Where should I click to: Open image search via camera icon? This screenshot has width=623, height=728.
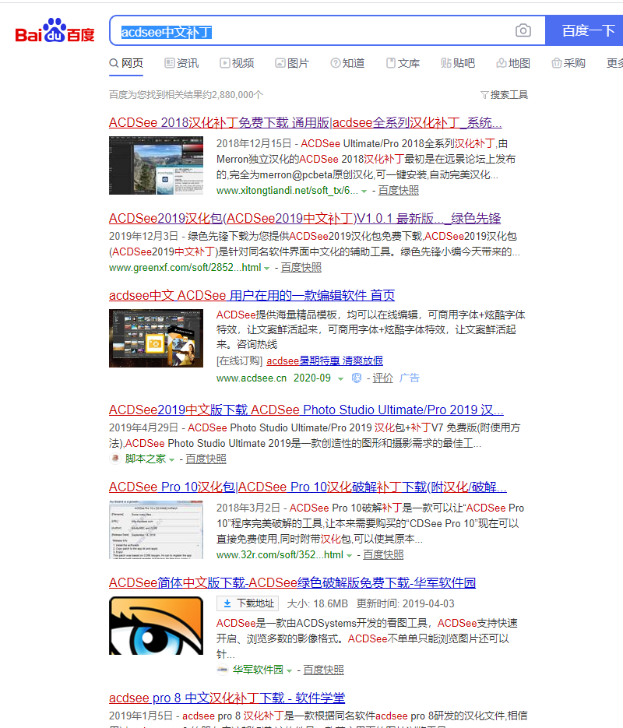click(523, 30)
